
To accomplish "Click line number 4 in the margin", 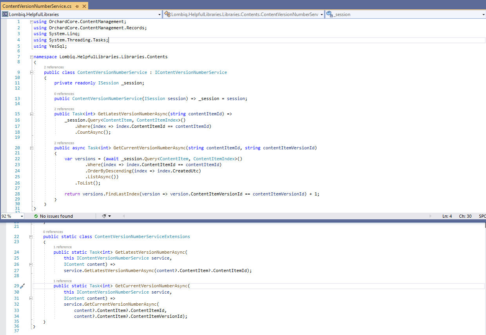I will point(18,40).
